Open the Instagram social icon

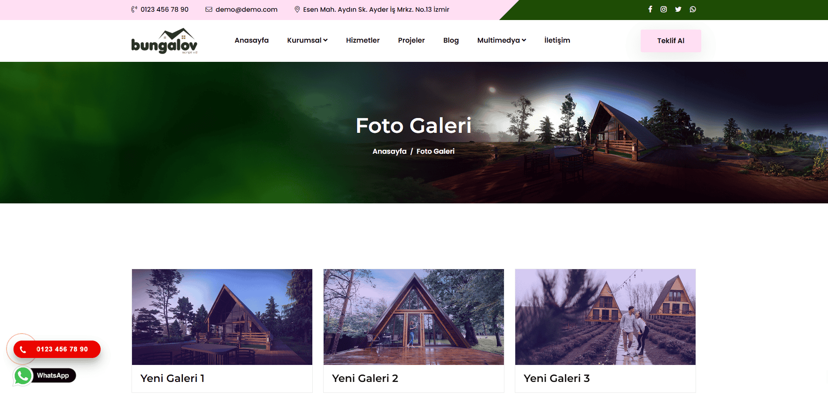(663, 9)
